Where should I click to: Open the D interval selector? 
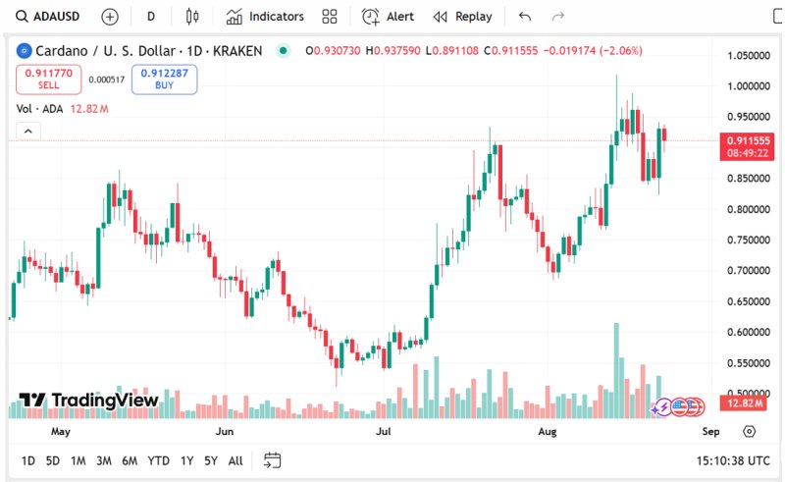151,17
